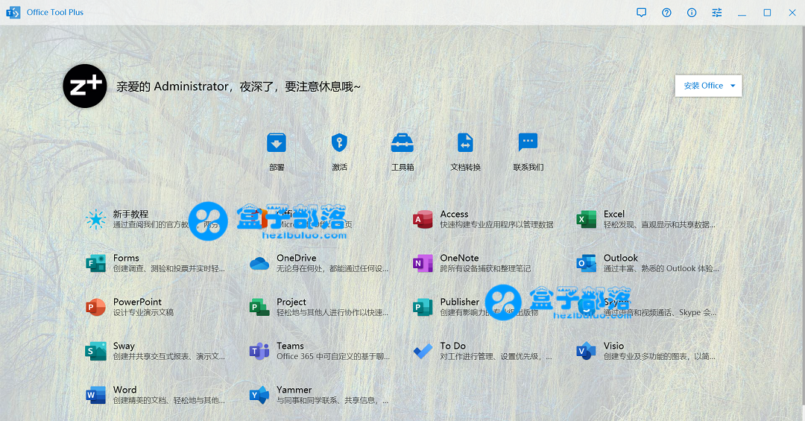805x421 pixels.
Task: Click the 安装 Office button text
Action: (x=704, y=86)
